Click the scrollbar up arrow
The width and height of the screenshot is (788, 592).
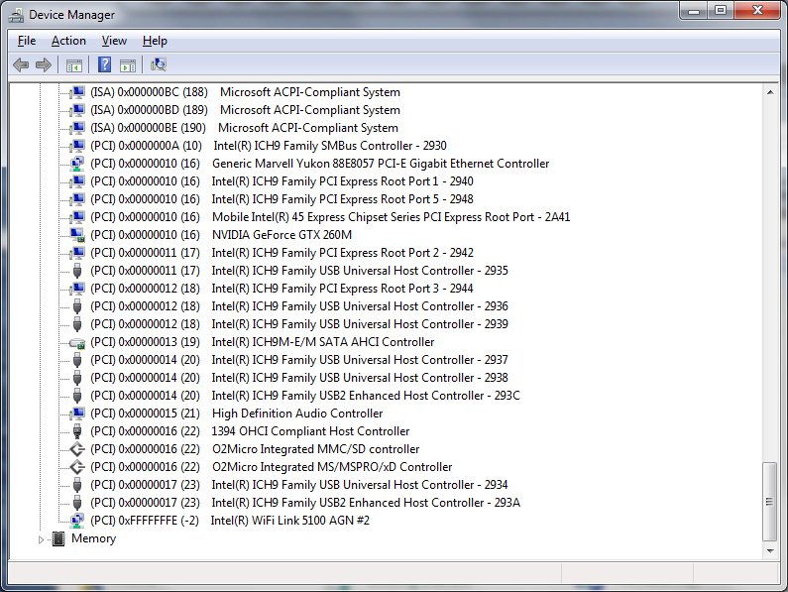pyautogui.click(x=770, y=92)
